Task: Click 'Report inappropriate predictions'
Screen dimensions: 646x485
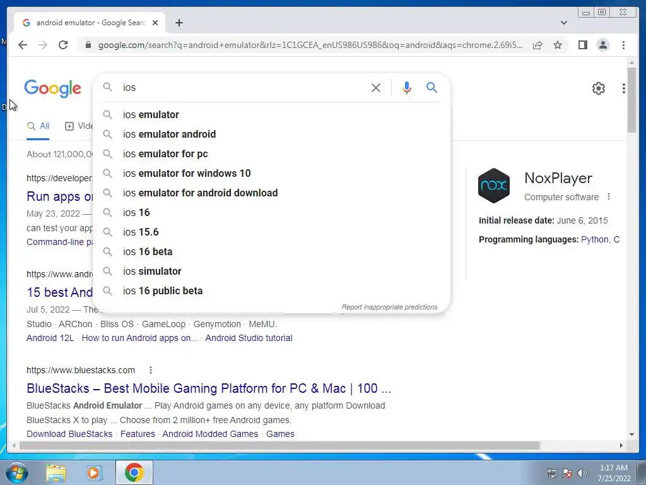Action: point(389,308)
